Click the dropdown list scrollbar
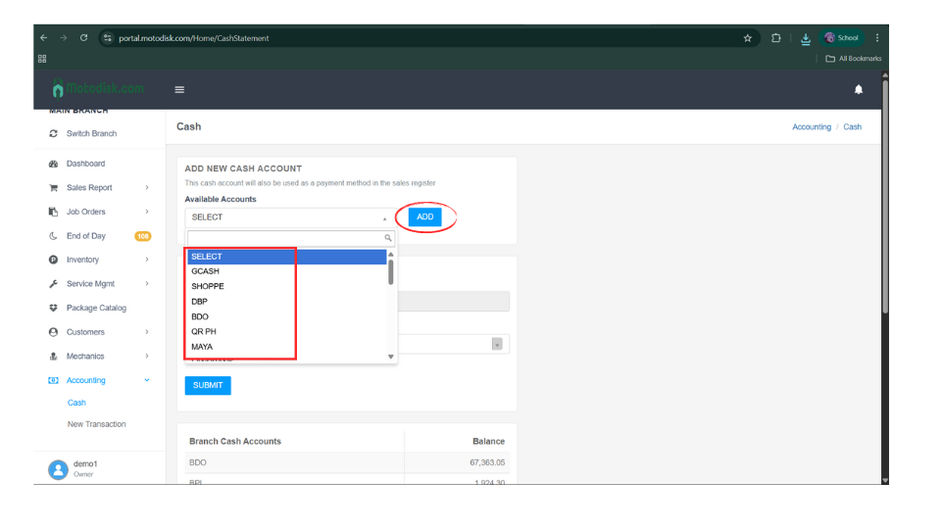The image size is (941, 529). [391, 272]
